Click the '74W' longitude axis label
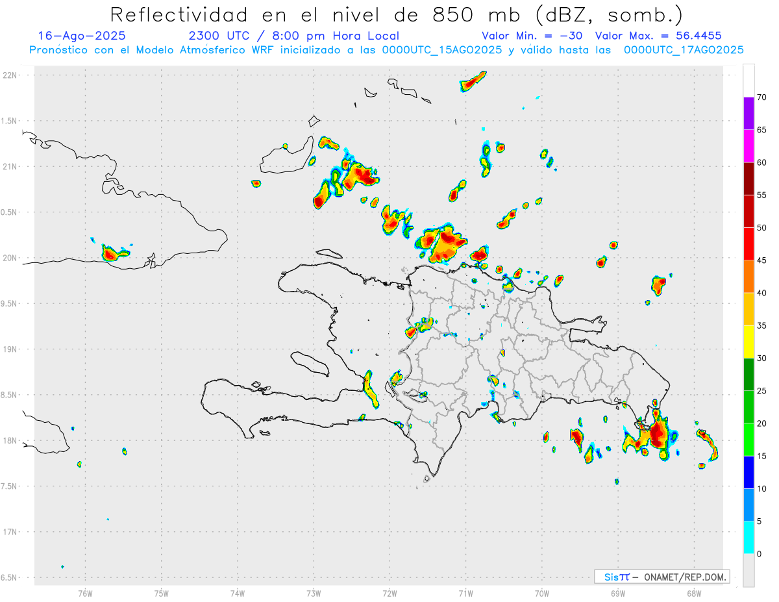The width and height of the screenshot is (779, 602). point(238,594)
